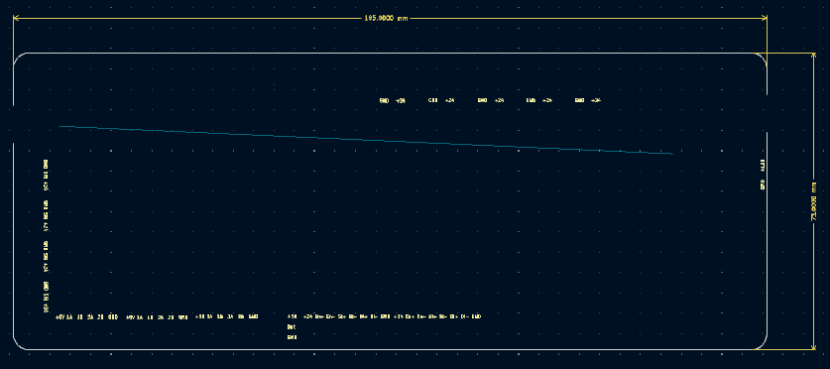Select topmost rotated GND label on left edge

pyautogui.click(x=46, y=163)
